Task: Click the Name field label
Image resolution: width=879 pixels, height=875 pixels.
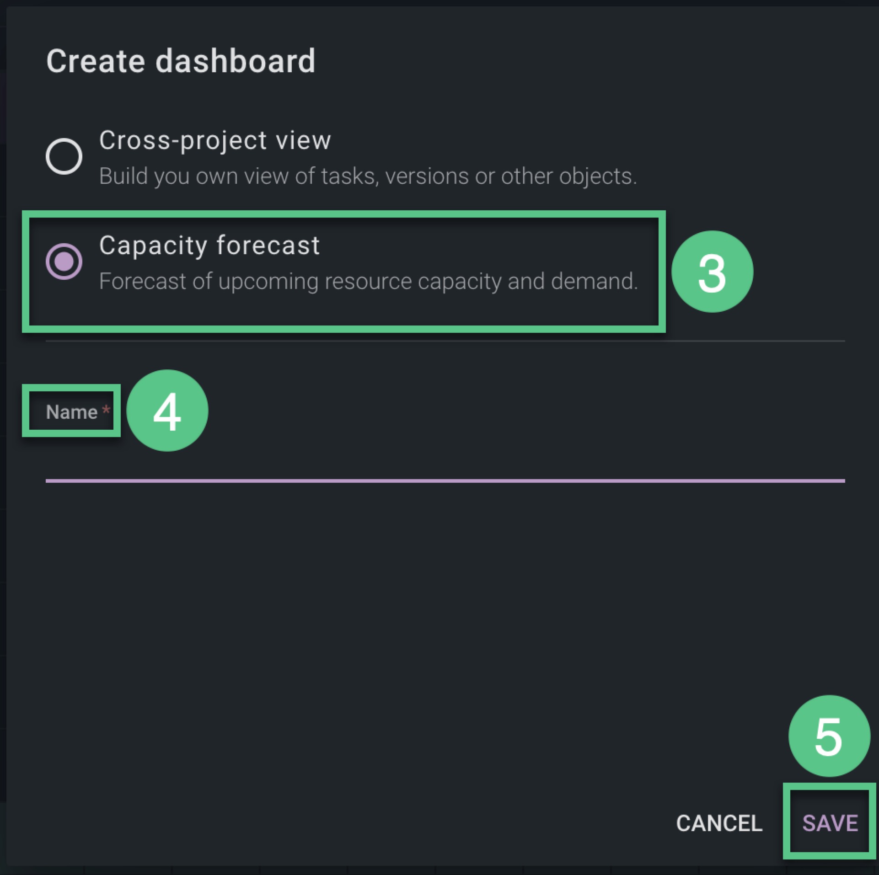Action: (x=72, y=412)
